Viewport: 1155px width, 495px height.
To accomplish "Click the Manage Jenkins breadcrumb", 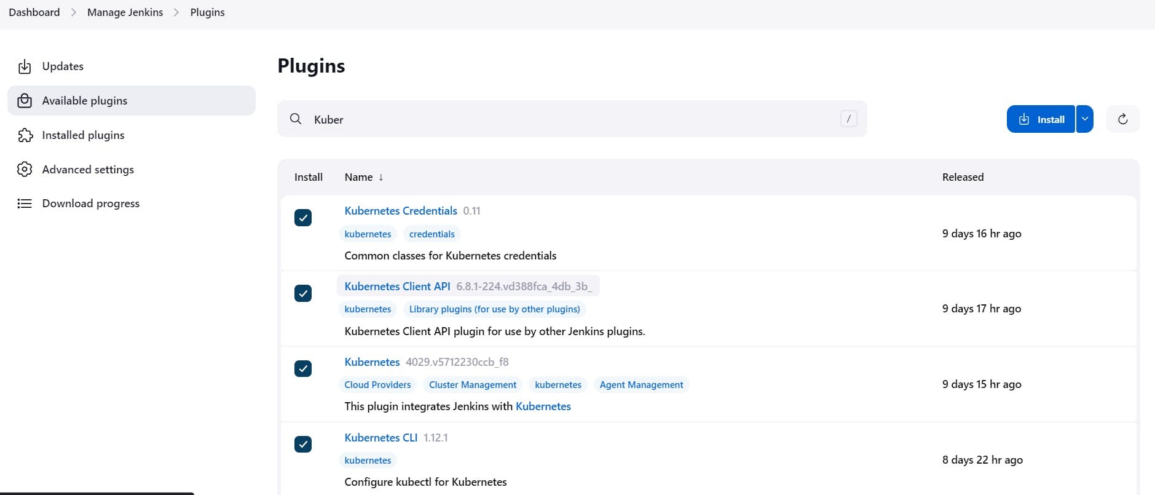I will coord(125,12).
